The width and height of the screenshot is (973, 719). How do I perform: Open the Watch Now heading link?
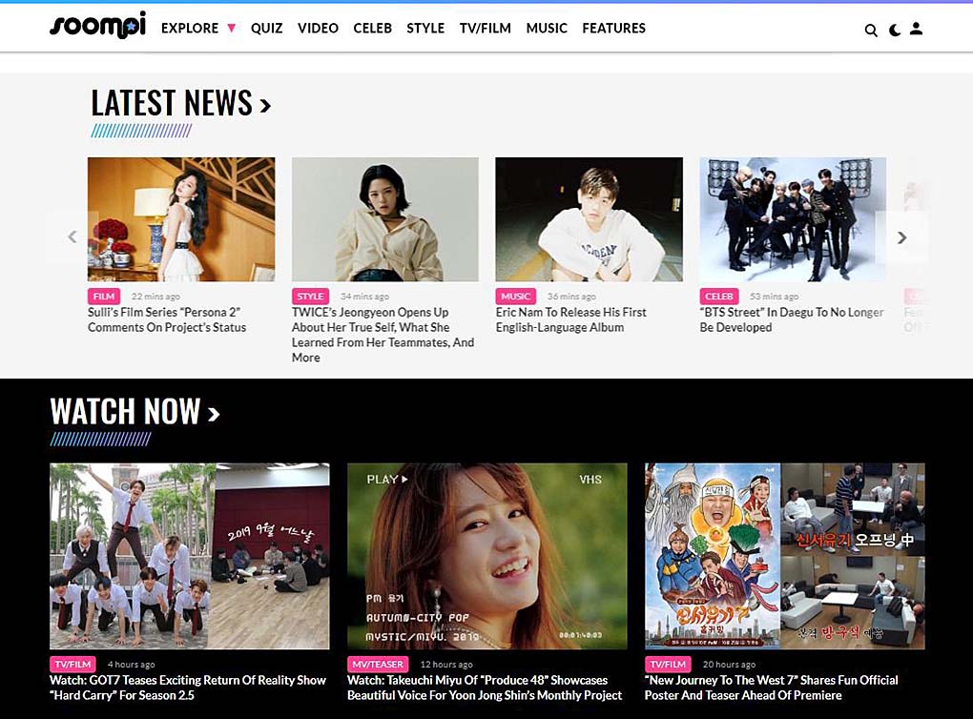tap(135, 411)
